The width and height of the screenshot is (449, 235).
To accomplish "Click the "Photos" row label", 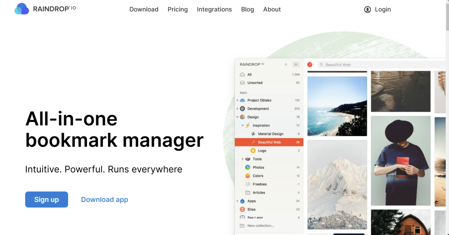I will coord(258,167).
